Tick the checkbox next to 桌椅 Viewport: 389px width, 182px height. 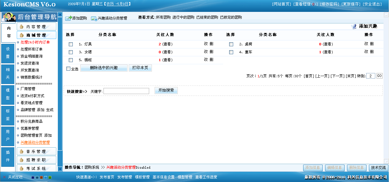click(231, 44)
